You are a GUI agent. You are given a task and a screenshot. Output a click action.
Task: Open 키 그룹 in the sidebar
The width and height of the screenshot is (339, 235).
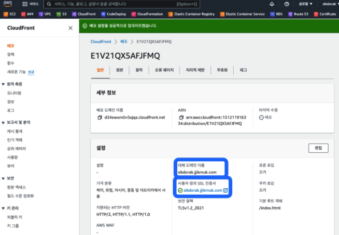13,226
